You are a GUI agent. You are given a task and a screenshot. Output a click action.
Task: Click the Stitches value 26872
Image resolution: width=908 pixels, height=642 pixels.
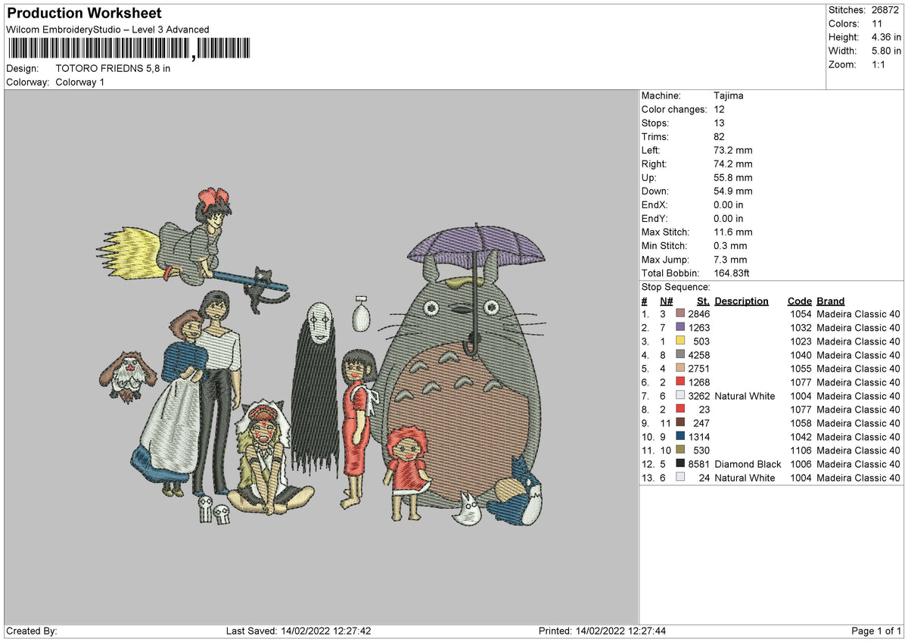pyautogui.click(x=886, y=10)
